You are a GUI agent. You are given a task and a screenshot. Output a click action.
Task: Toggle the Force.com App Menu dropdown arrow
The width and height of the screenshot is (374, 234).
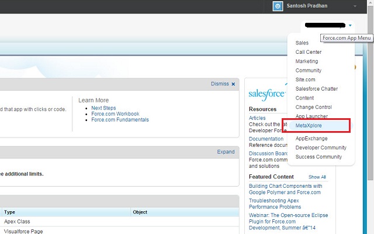tap(350, 25)
